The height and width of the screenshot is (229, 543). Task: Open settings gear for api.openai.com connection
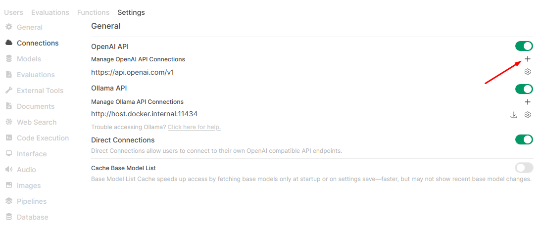click(528, 72)
